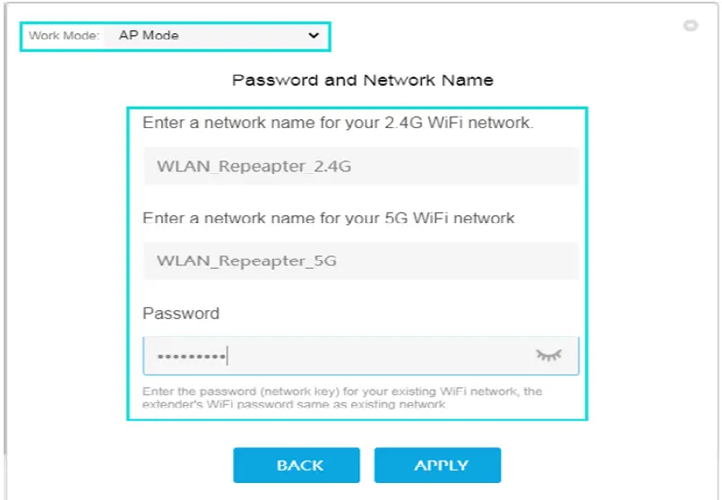Viewport: 722px width, 500px height.
Task: Click empty space right of the APPLY button
Action: [x=609, y=465]
